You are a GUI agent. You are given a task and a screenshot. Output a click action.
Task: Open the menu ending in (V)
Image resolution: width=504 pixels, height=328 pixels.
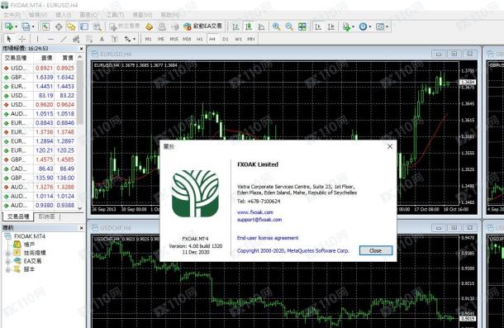(38, 15)
